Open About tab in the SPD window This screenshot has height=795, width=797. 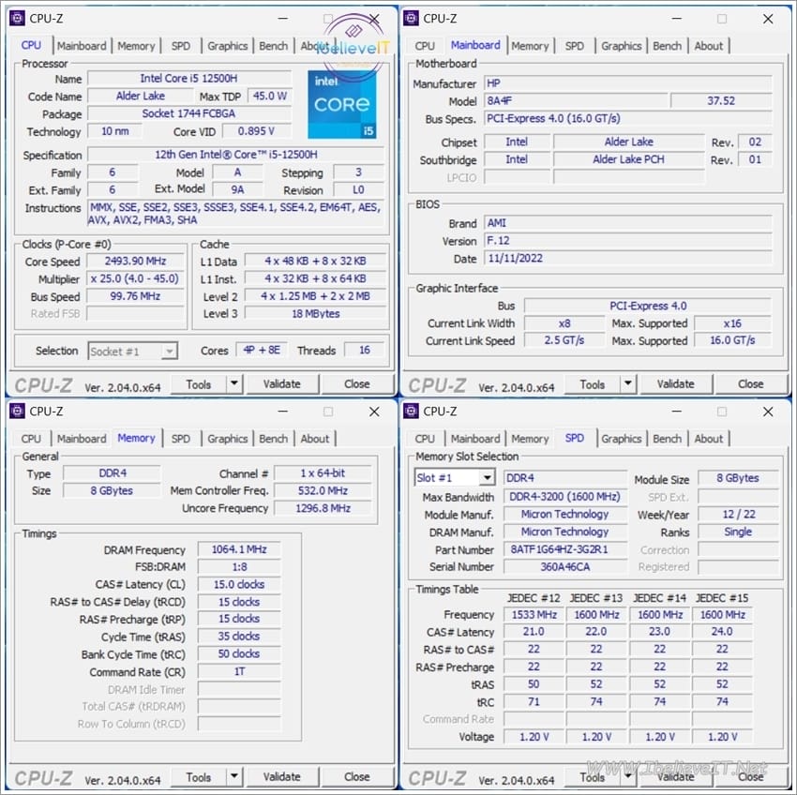[x=708, y=439]
